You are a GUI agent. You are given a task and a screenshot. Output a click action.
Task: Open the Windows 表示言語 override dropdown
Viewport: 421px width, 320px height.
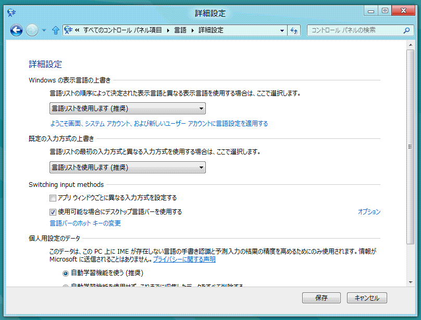point(128,109)
